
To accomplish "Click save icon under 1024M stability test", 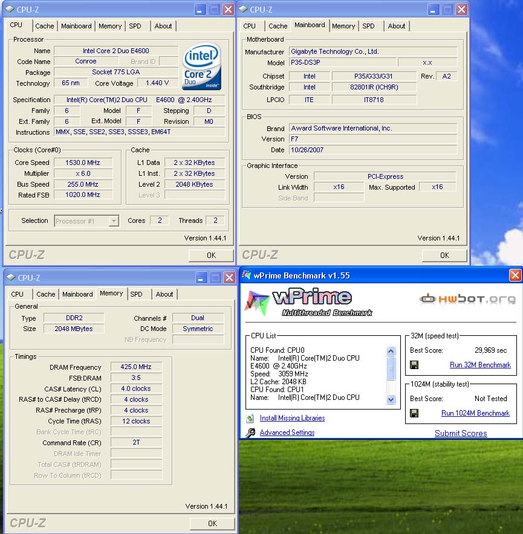I will (414, 413).
